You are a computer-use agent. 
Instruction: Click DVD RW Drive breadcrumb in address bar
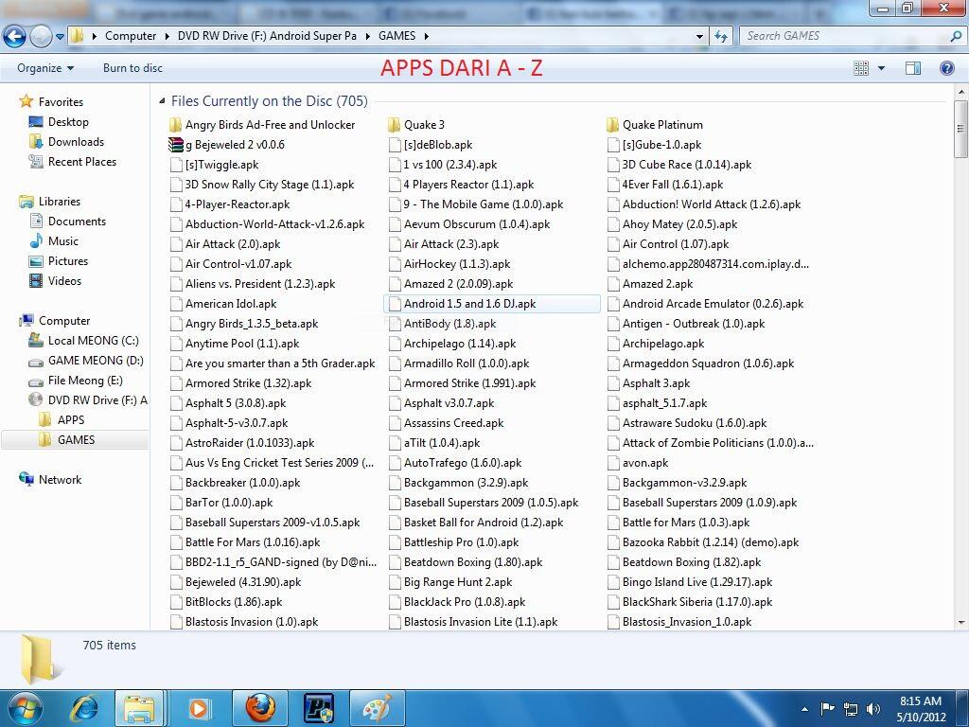[267, 36]
